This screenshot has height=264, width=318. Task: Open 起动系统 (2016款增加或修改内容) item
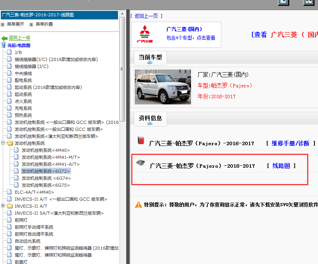pos(48,87)
